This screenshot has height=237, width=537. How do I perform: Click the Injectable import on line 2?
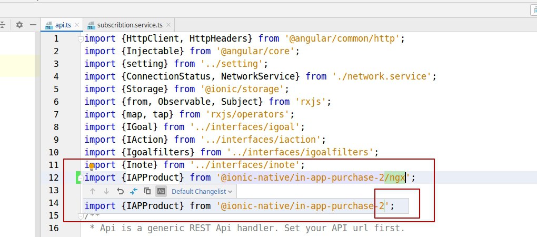(x=153, y=51)
